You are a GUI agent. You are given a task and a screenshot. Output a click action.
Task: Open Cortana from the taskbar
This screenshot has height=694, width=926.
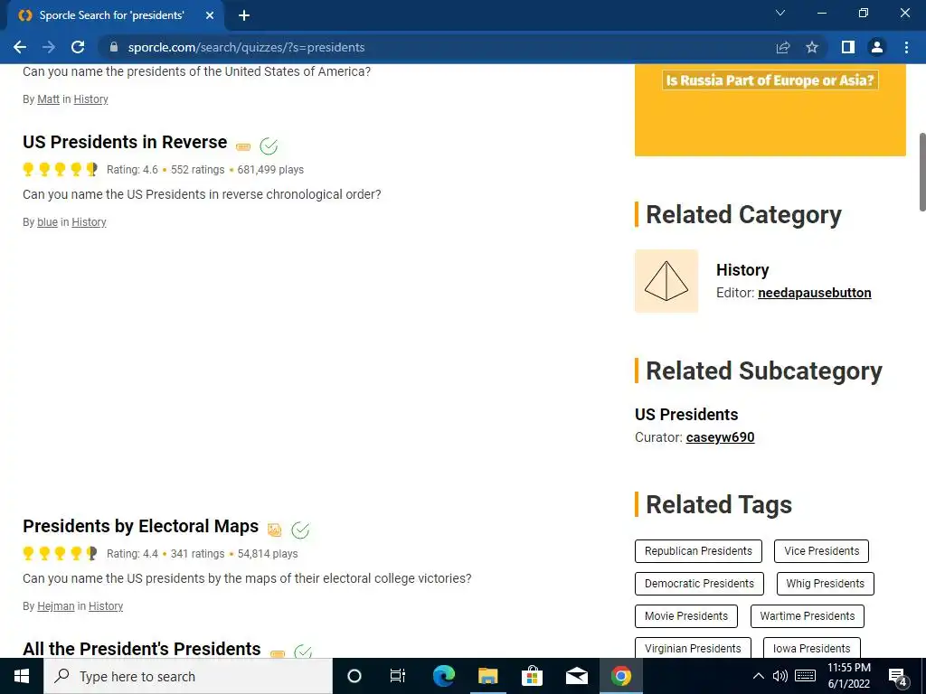tap(354, 676)
